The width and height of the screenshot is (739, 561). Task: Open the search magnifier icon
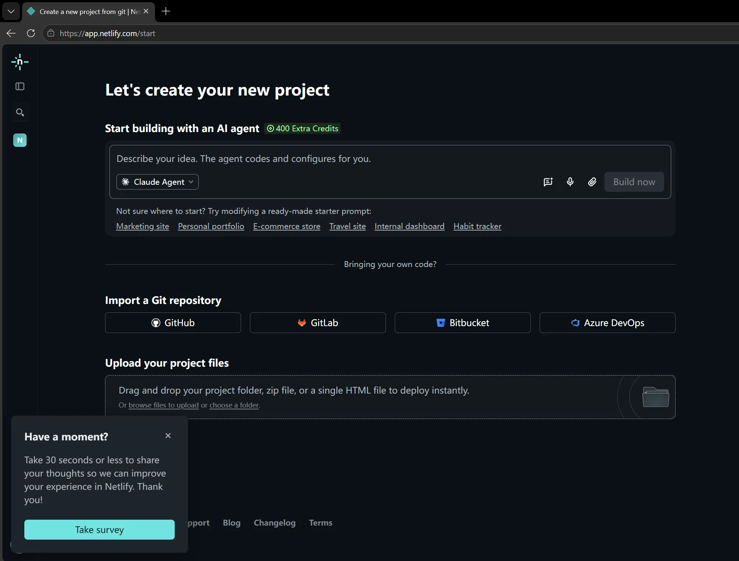20,112
